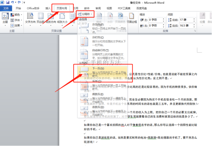Switch to the 插入 tab
The image size is (212, 146).
pos(48,8)
